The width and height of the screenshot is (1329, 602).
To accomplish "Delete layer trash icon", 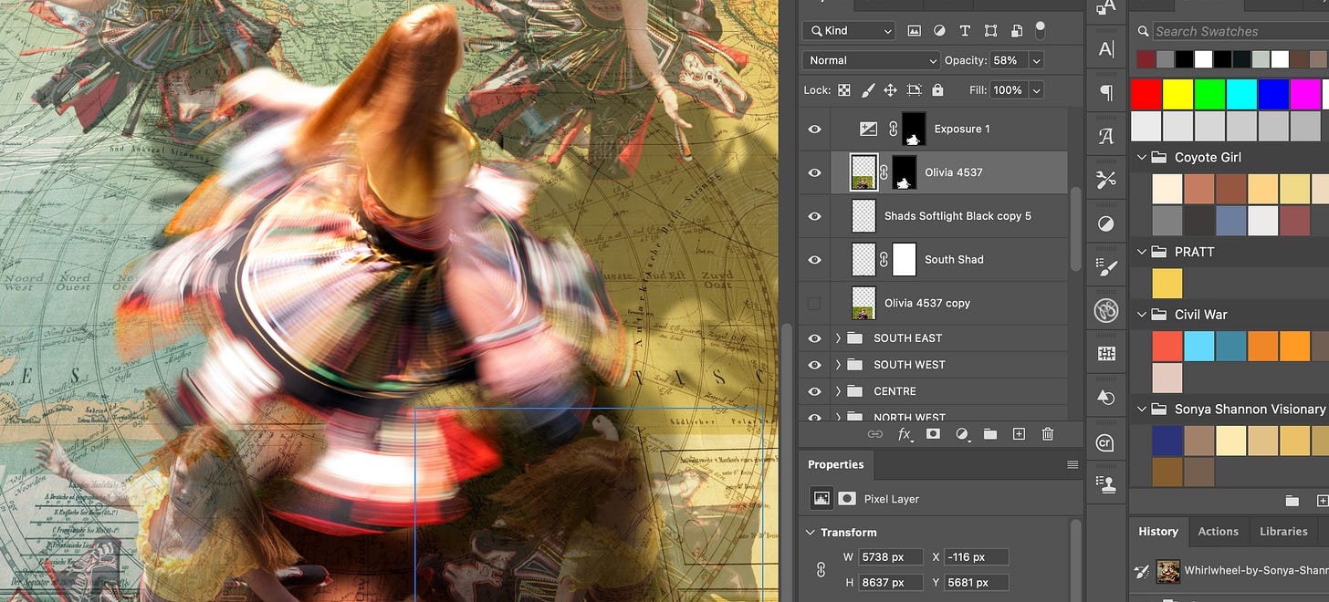I will pos(1048,434).
